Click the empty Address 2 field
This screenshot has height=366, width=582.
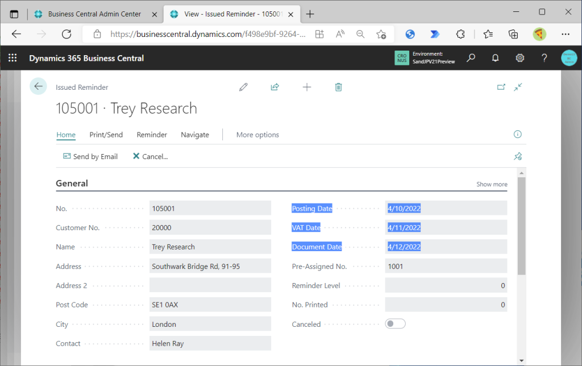pyautogui.click(x=210, y=285)
